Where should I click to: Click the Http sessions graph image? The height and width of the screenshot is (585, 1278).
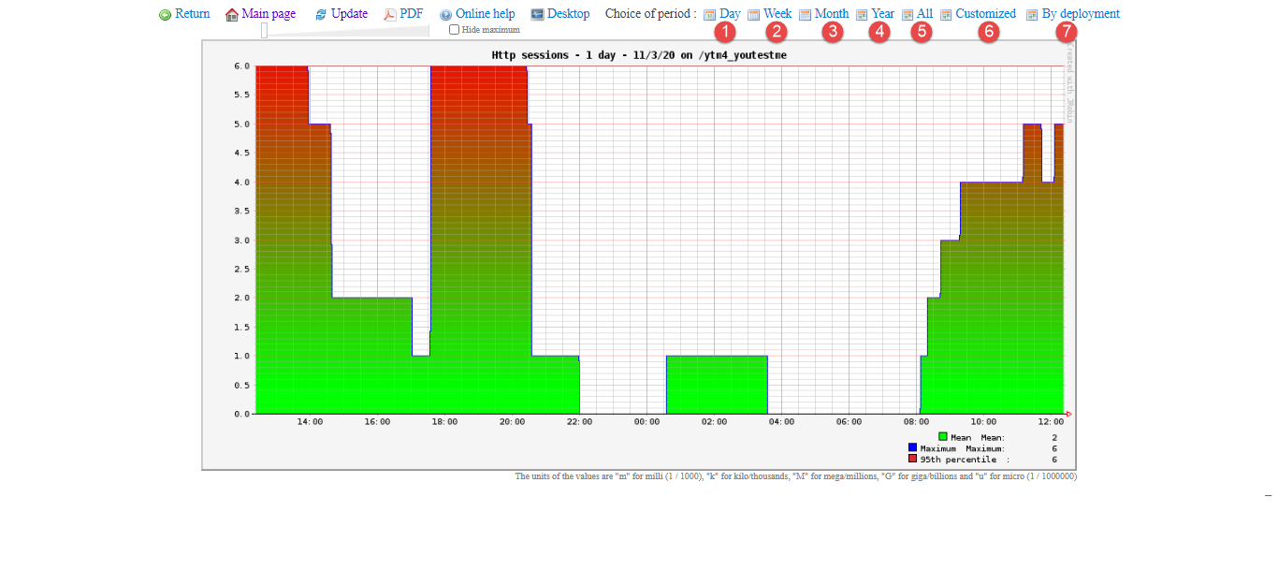coord(638,255)
